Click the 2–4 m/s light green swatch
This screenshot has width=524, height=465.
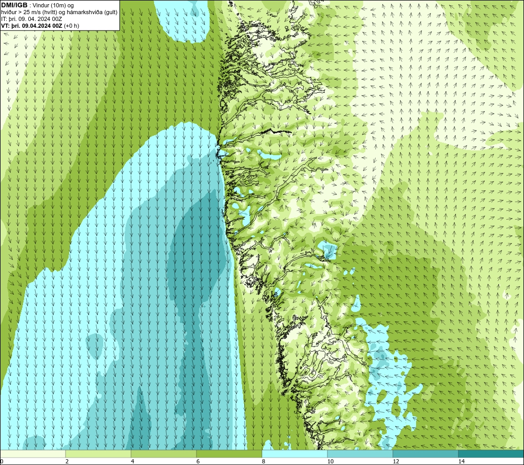(99, 453)
